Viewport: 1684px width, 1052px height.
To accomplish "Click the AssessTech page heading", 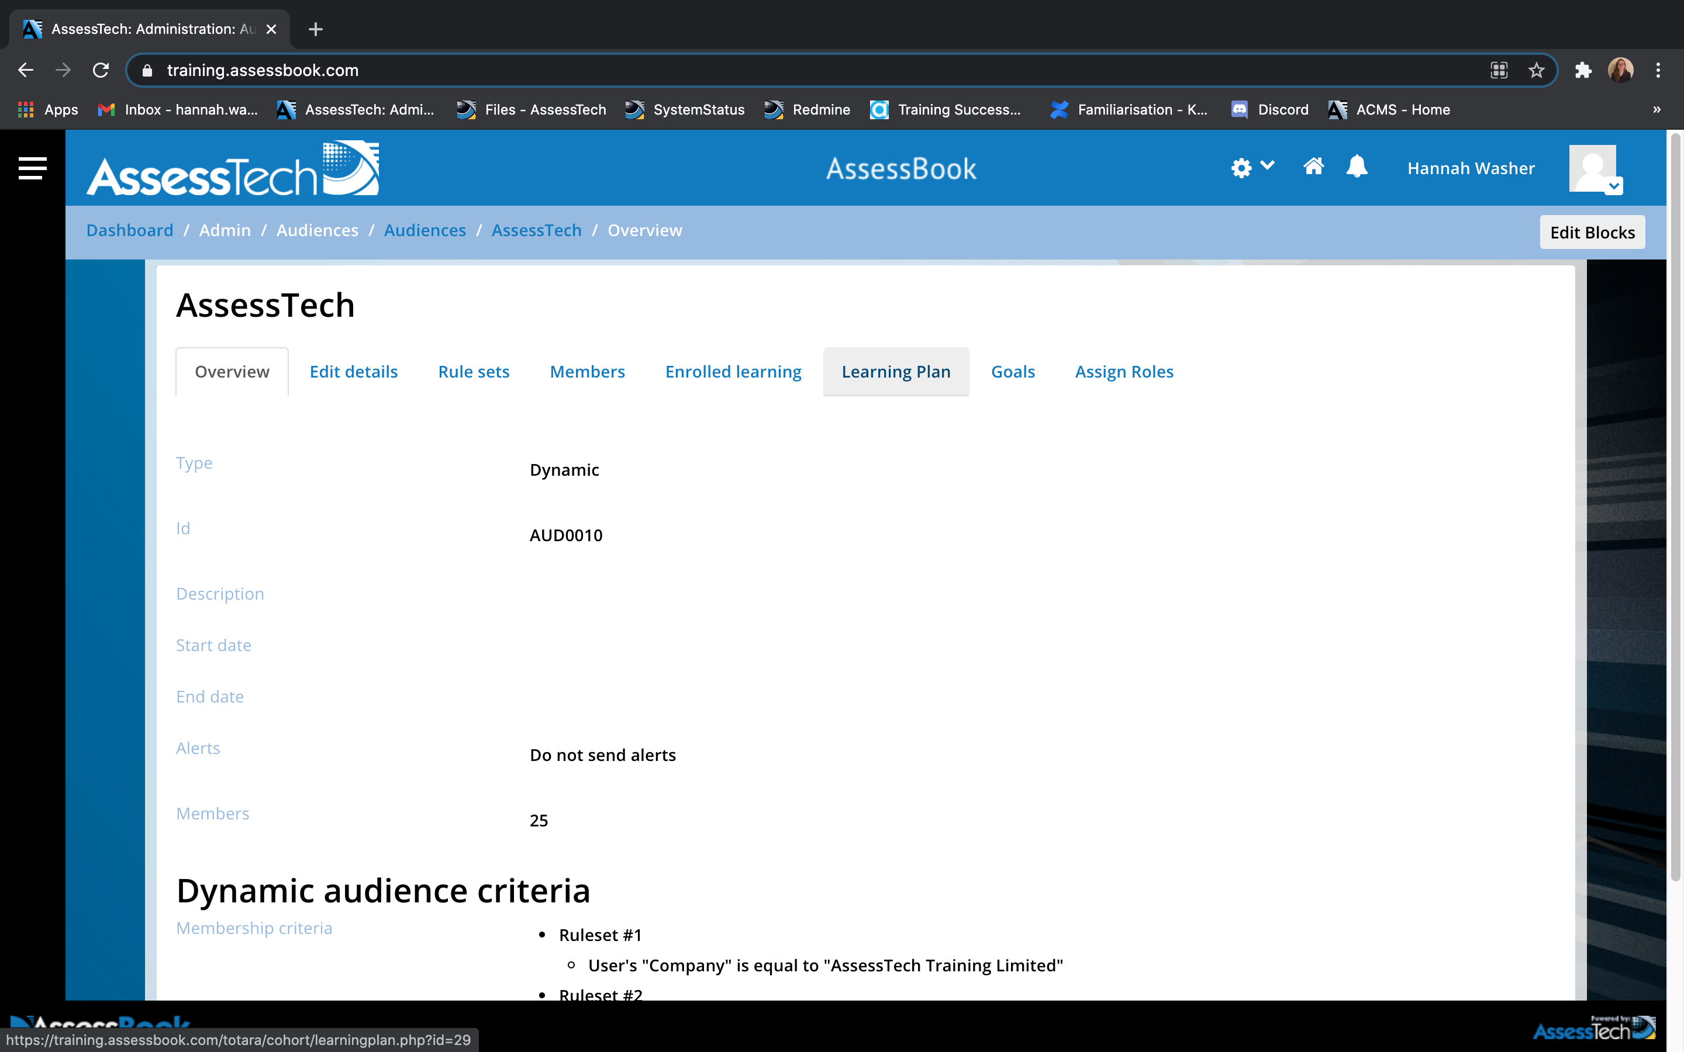I will (265, 304).
